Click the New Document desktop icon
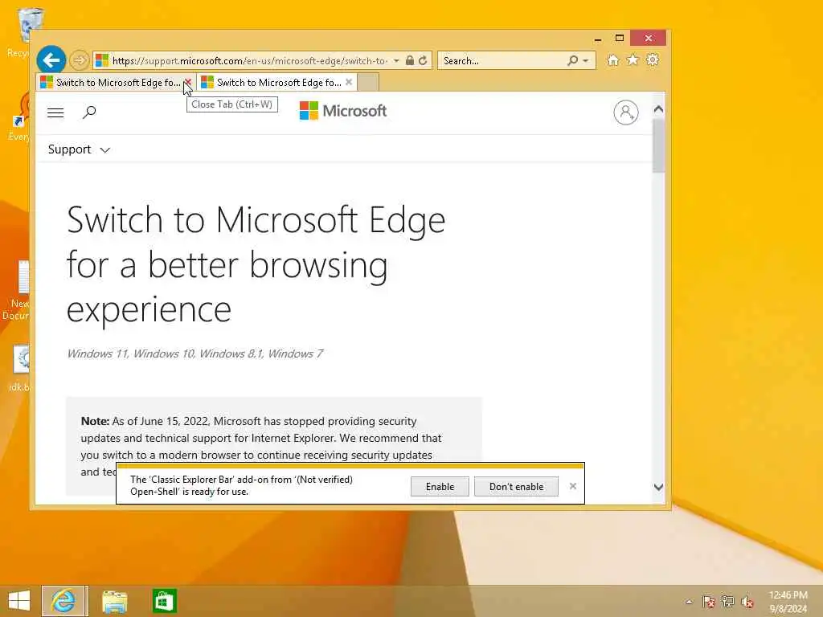The width and height of the screenshot is (823, 617). pos(19,289)
